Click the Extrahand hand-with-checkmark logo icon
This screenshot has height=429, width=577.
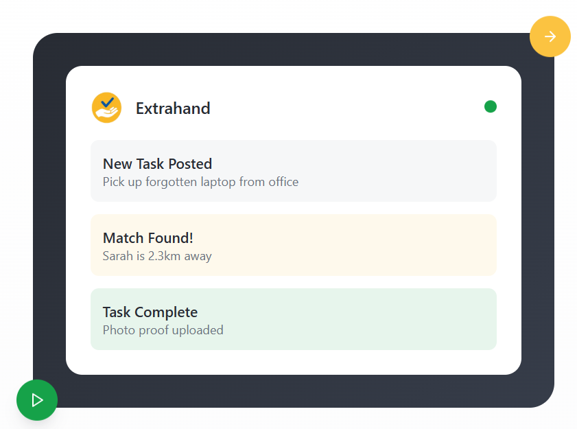click(106, 107)
